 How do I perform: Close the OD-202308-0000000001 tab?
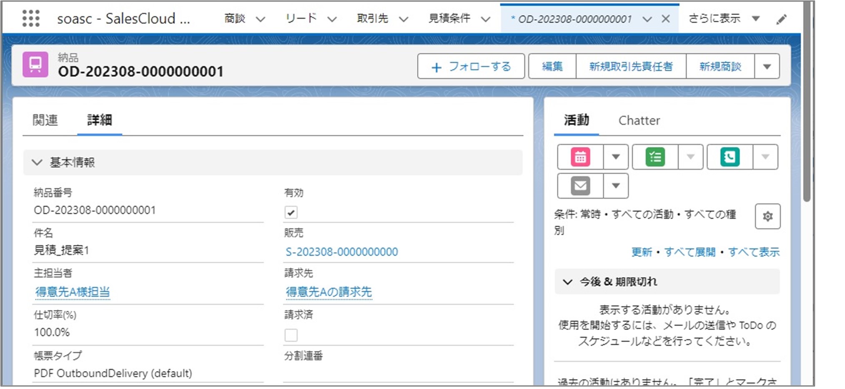tap(666, 19)
